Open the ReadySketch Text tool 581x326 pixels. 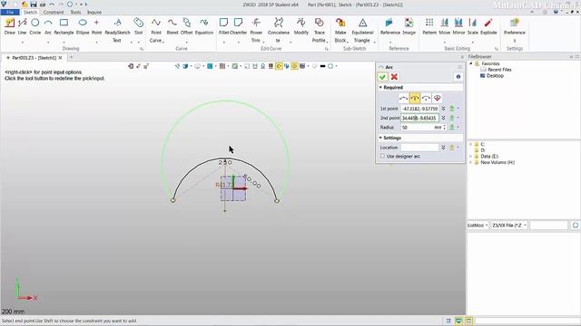tap(117, 31)
